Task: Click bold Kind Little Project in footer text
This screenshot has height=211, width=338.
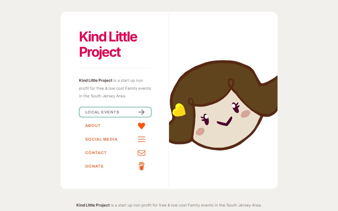Action: coord(93,205)
